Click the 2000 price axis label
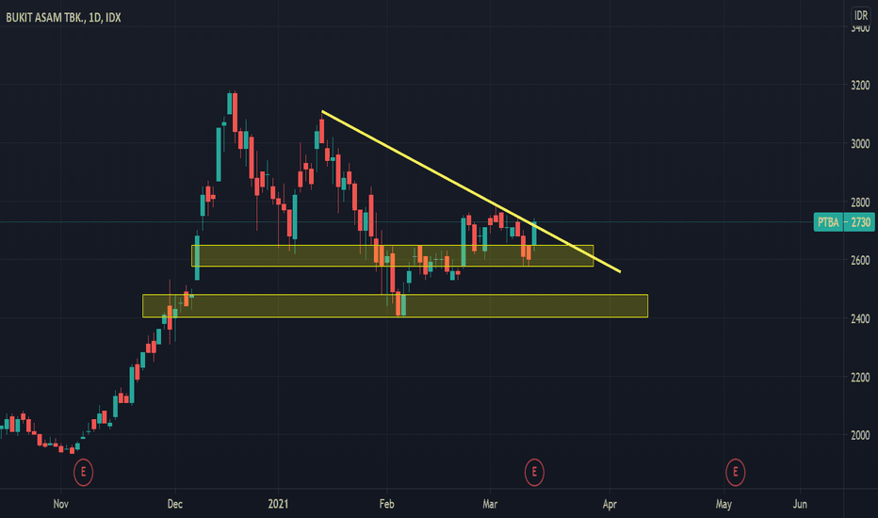878x518 pixels. click(x=860, y=435)
